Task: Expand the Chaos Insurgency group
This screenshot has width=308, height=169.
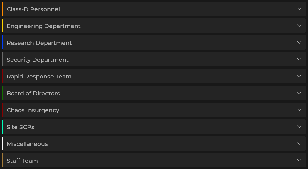Action: coord(33,110)
